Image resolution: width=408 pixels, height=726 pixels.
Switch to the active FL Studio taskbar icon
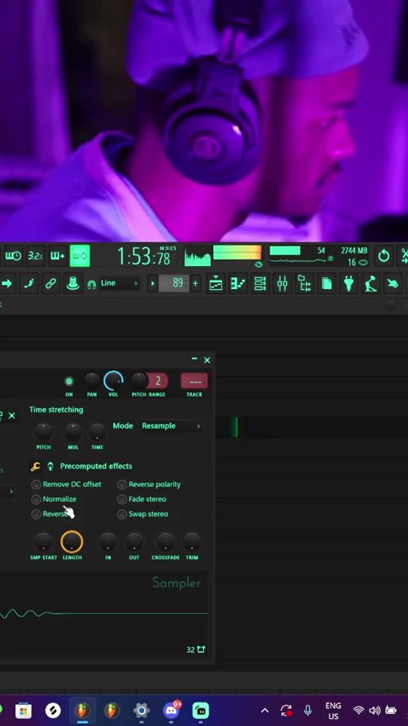pyautogui.click(x=82, y=710)
